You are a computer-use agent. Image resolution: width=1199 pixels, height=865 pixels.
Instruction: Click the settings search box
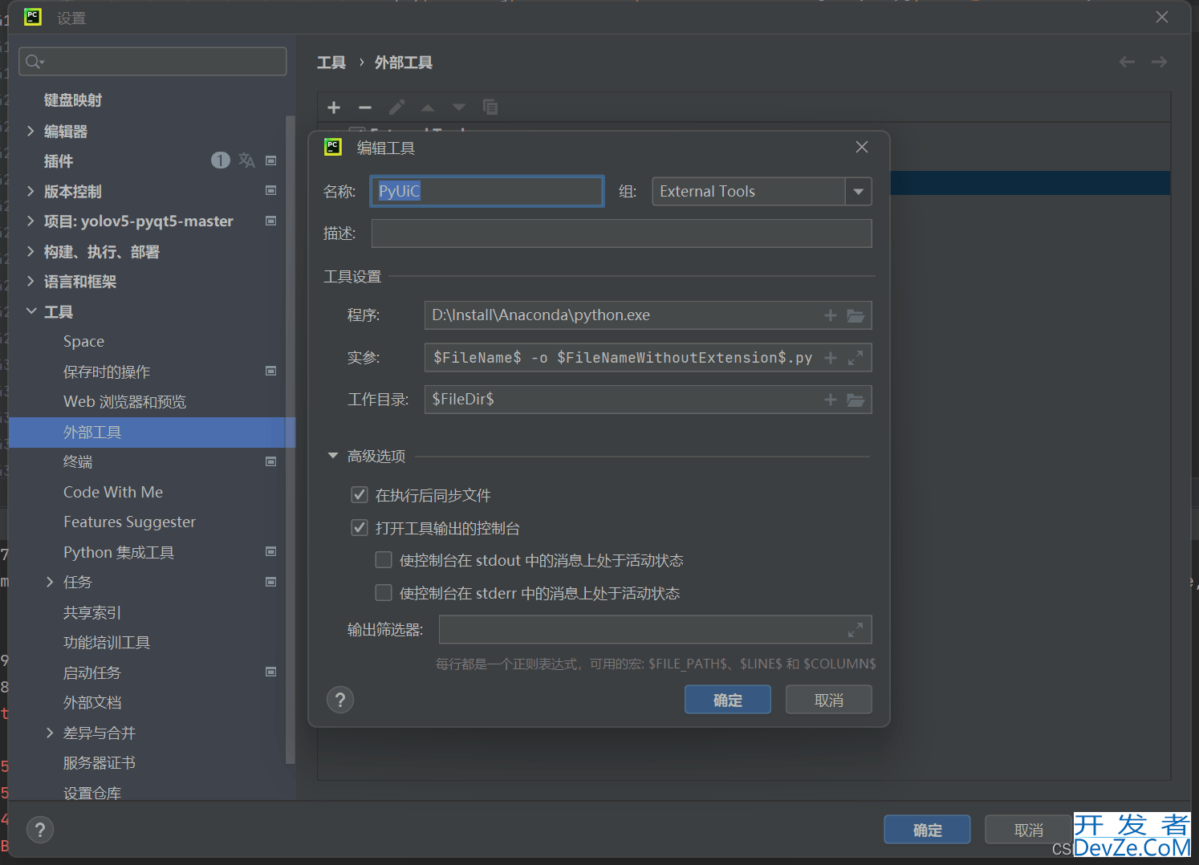coord(152,62)
